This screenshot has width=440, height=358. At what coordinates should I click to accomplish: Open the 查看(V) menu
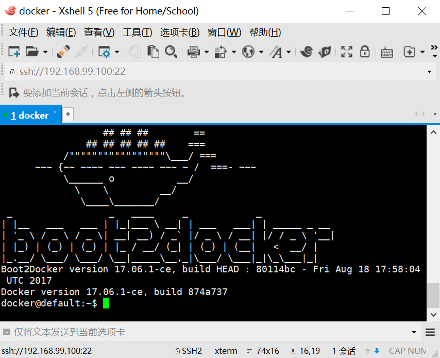pos(99,32)
